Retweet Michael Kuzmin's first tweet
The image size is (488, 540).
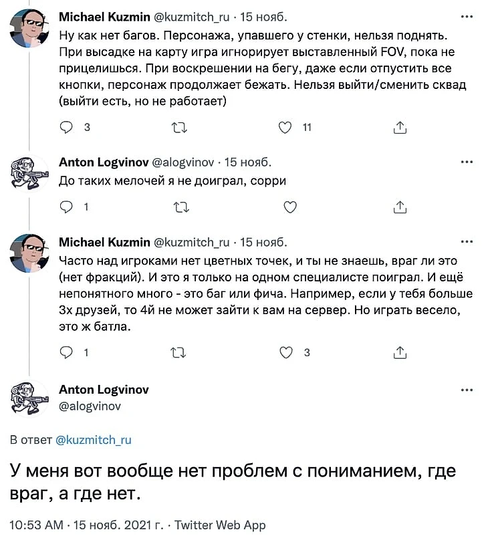pyautogui.click(x=179, y=127)
